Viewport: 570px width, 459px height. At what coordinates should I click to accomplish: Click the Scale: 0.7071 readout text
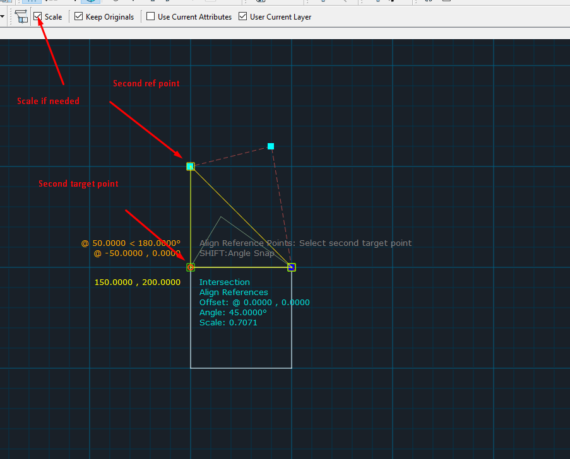point(228,323)
